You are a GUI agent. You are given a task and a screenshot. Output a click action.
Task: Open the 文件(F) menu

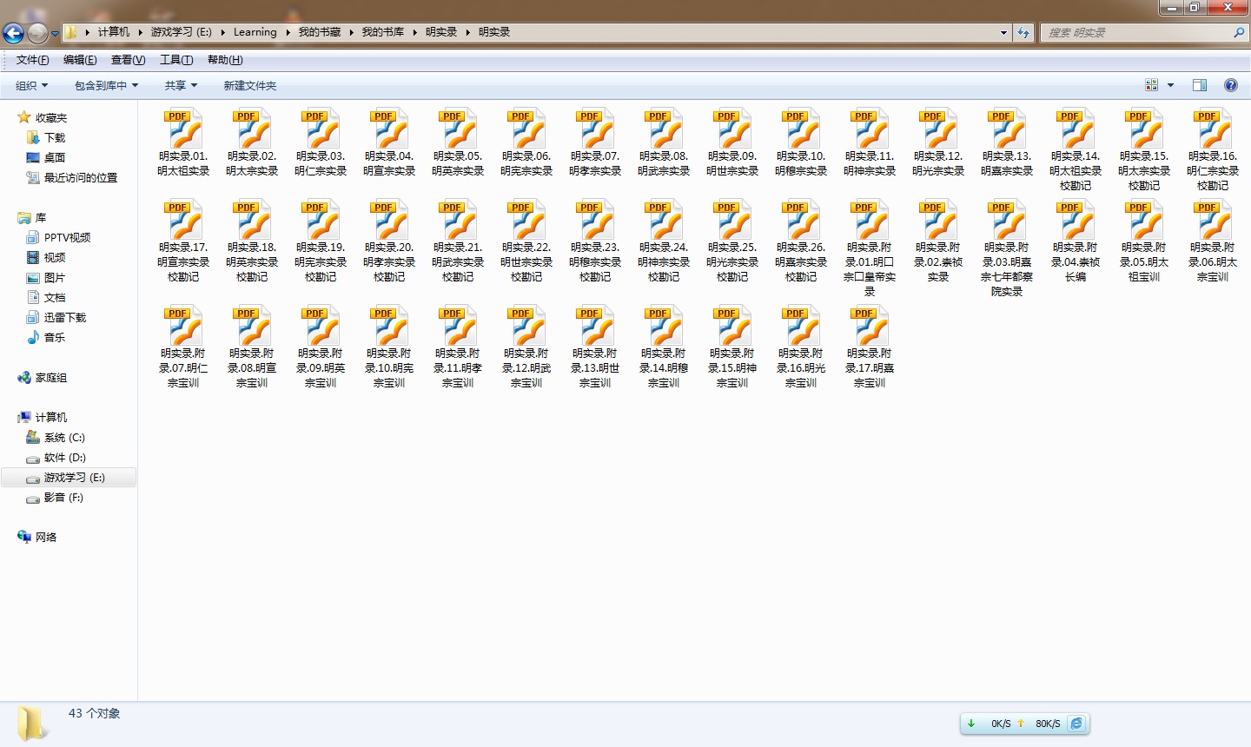click(x=32, y=60)
